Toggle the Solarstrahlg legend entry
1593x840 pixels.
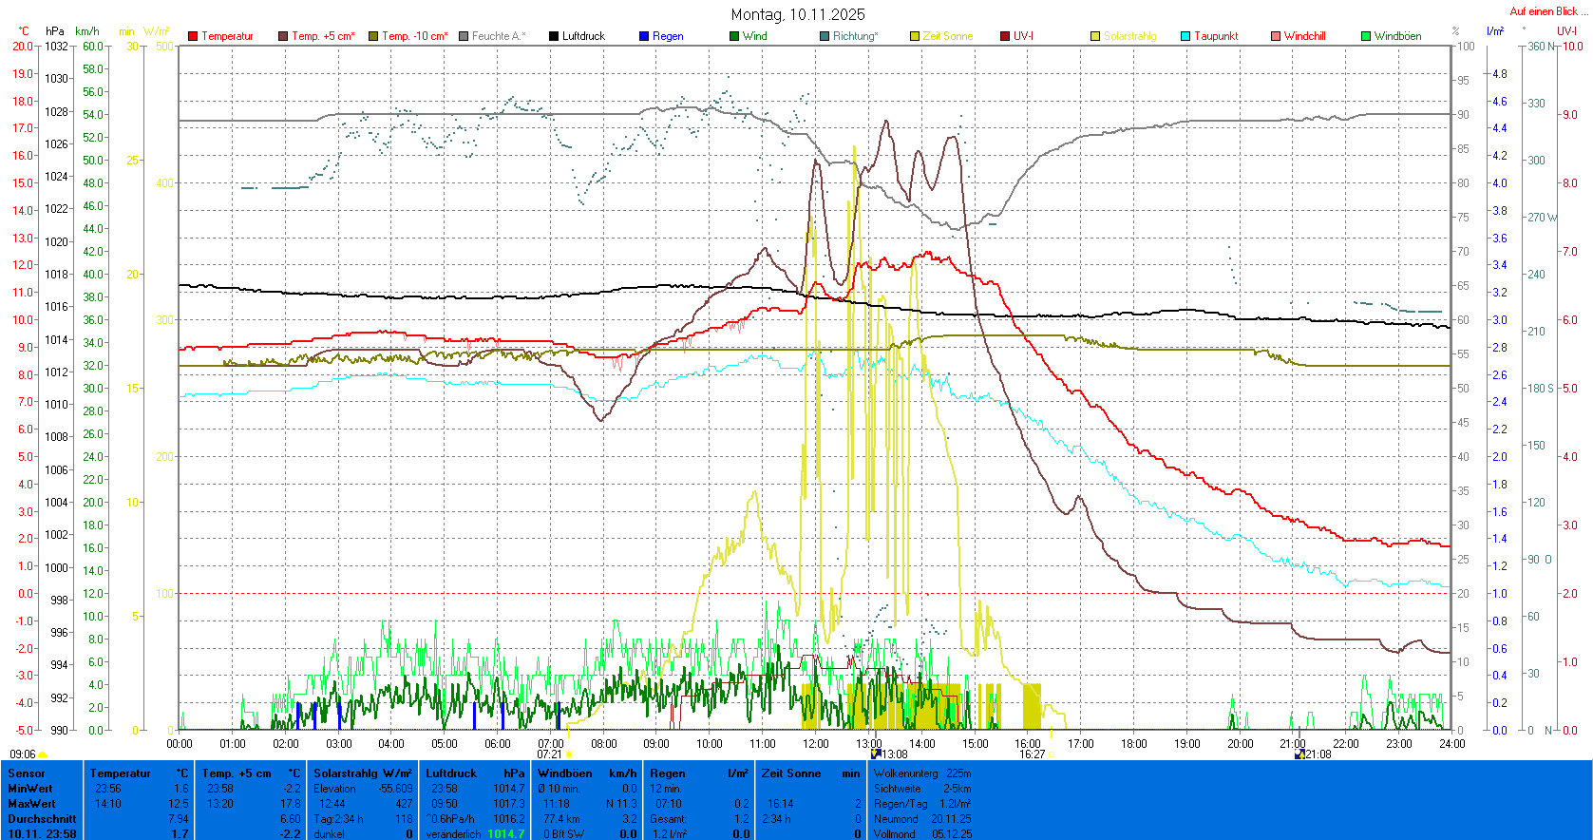pyautogui.click(x=1129, y=36)
